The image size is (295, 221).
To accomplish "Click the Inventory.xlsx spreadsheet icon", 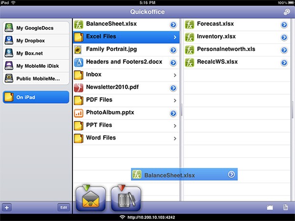I will [x=190, y=37].
